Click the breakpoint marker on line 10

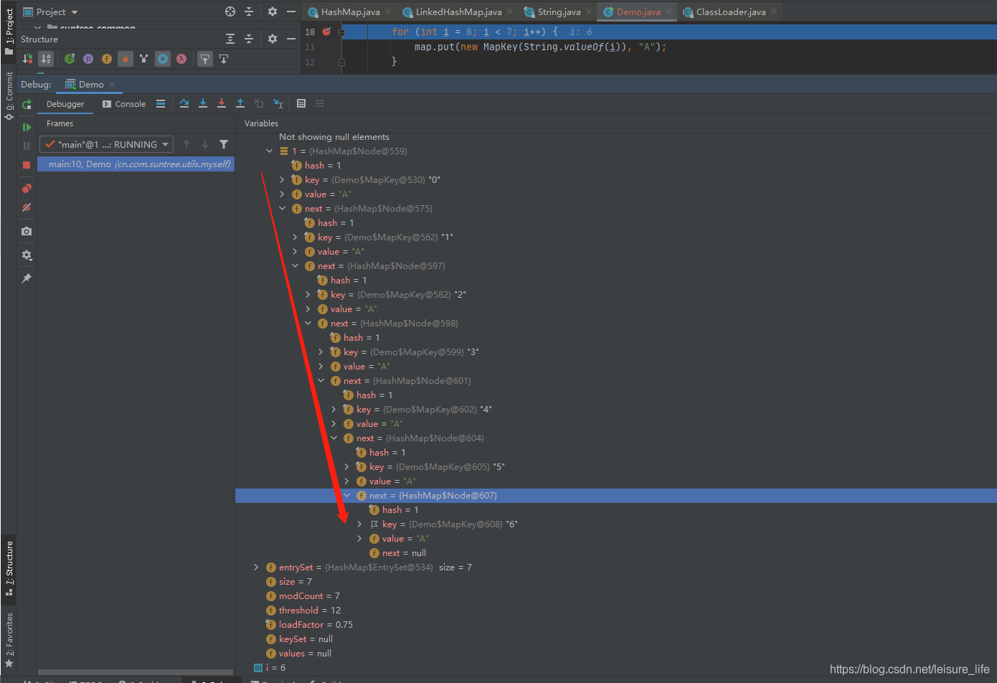click(327, 32)
